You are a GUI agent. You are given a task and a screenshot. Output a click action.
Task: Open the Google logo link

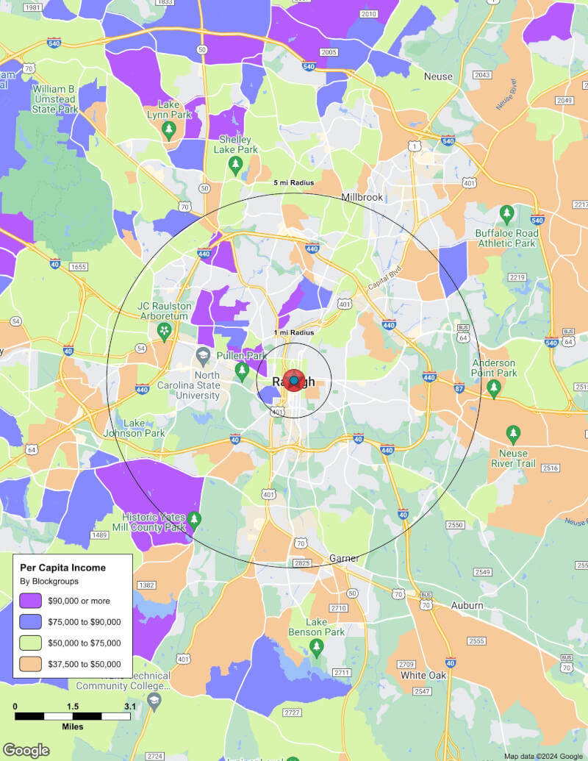point(26,750)
